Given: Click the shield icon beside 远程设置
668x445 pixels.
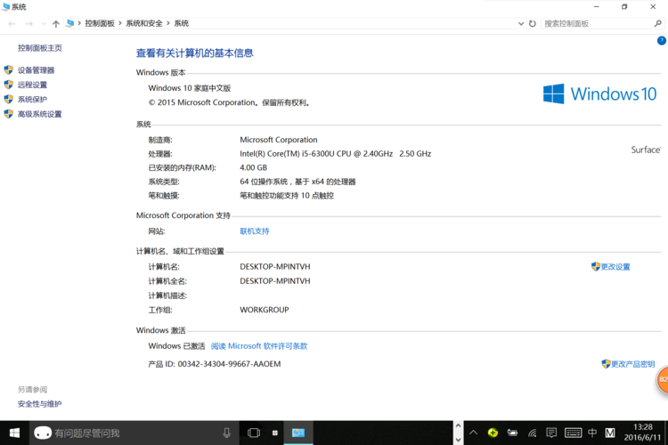Looking at the screenshot, I should coord(9,85).
